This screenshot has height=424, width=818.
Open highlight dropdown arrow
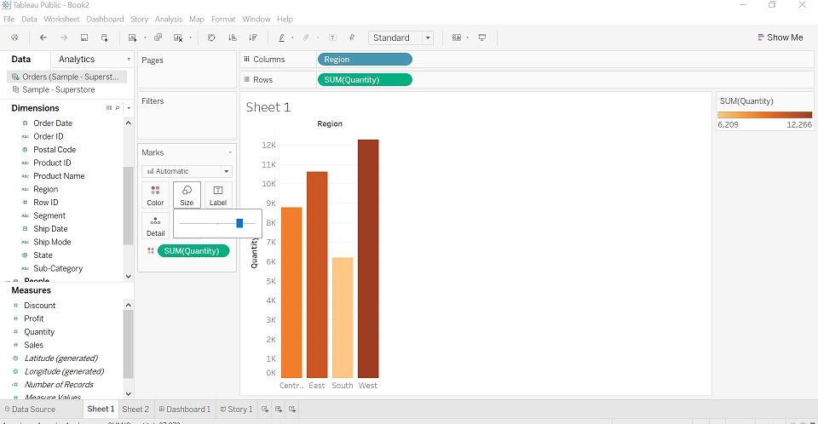(292, 37)
